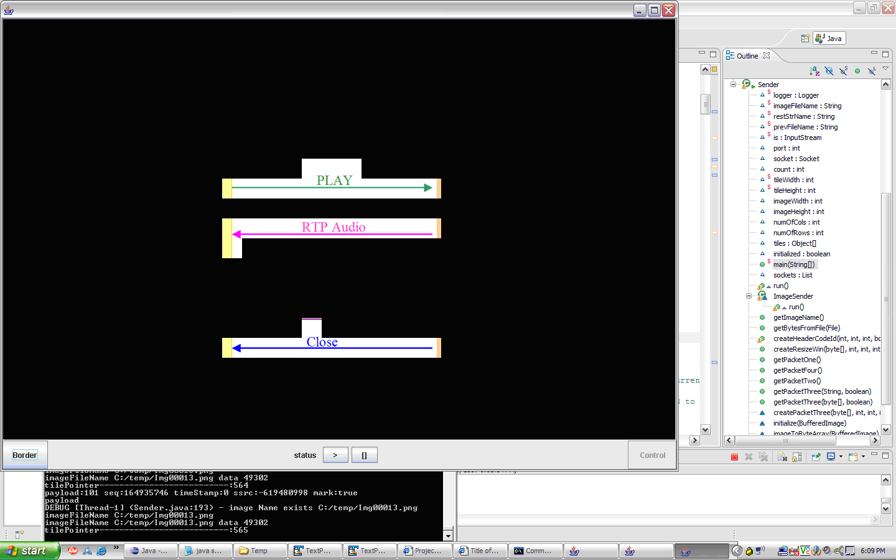Expand quick launch chevron

[x=116, y=548]
